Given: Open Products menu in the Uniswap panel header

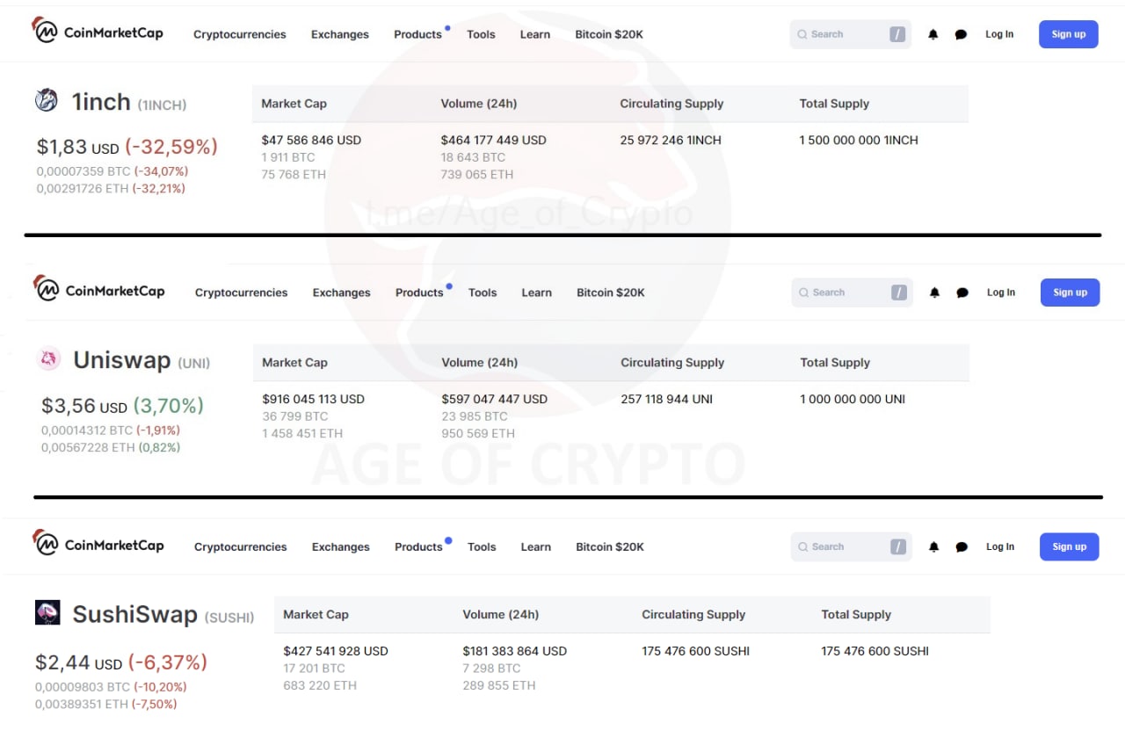Looking at the screenshot, I should [419, 293].
